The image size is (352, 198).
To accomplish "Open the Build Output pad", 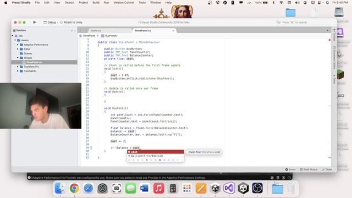I will coord(309,169).
